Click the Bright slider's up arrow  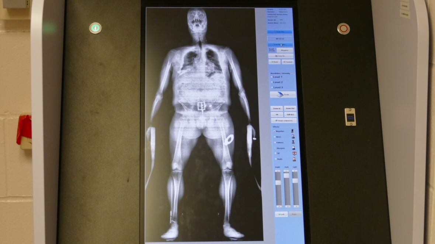(x=278, y=171)
